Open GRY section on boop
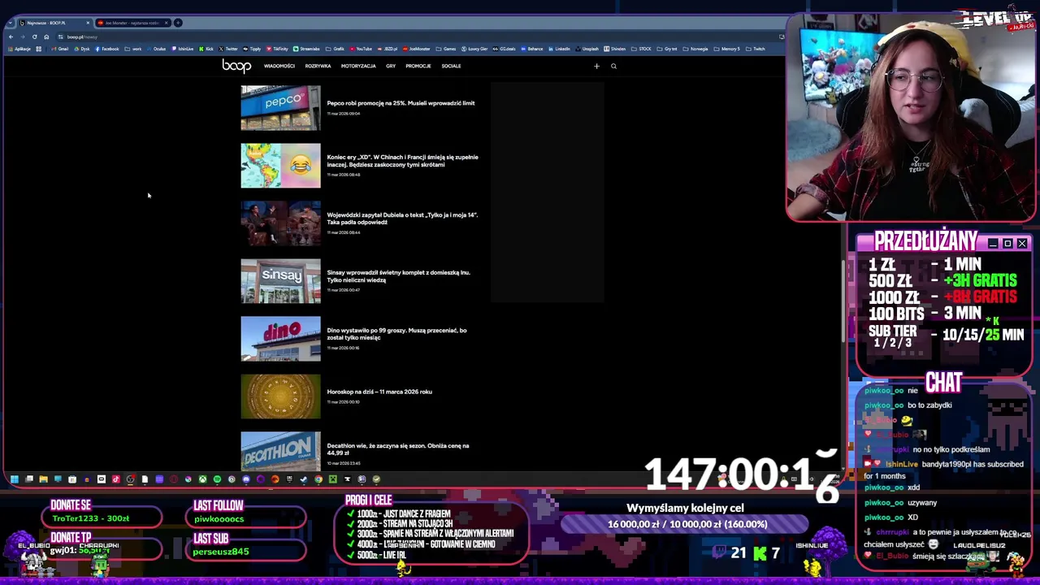Viewport: 1040px width, 585px height. point(391,67)
